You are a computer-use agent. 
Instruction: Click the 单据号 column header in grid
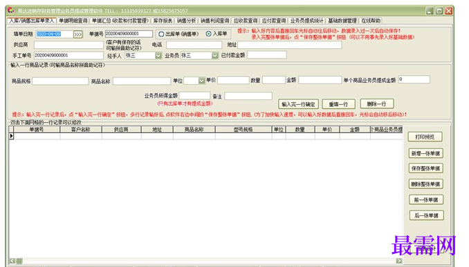click(x=37, y=130)
